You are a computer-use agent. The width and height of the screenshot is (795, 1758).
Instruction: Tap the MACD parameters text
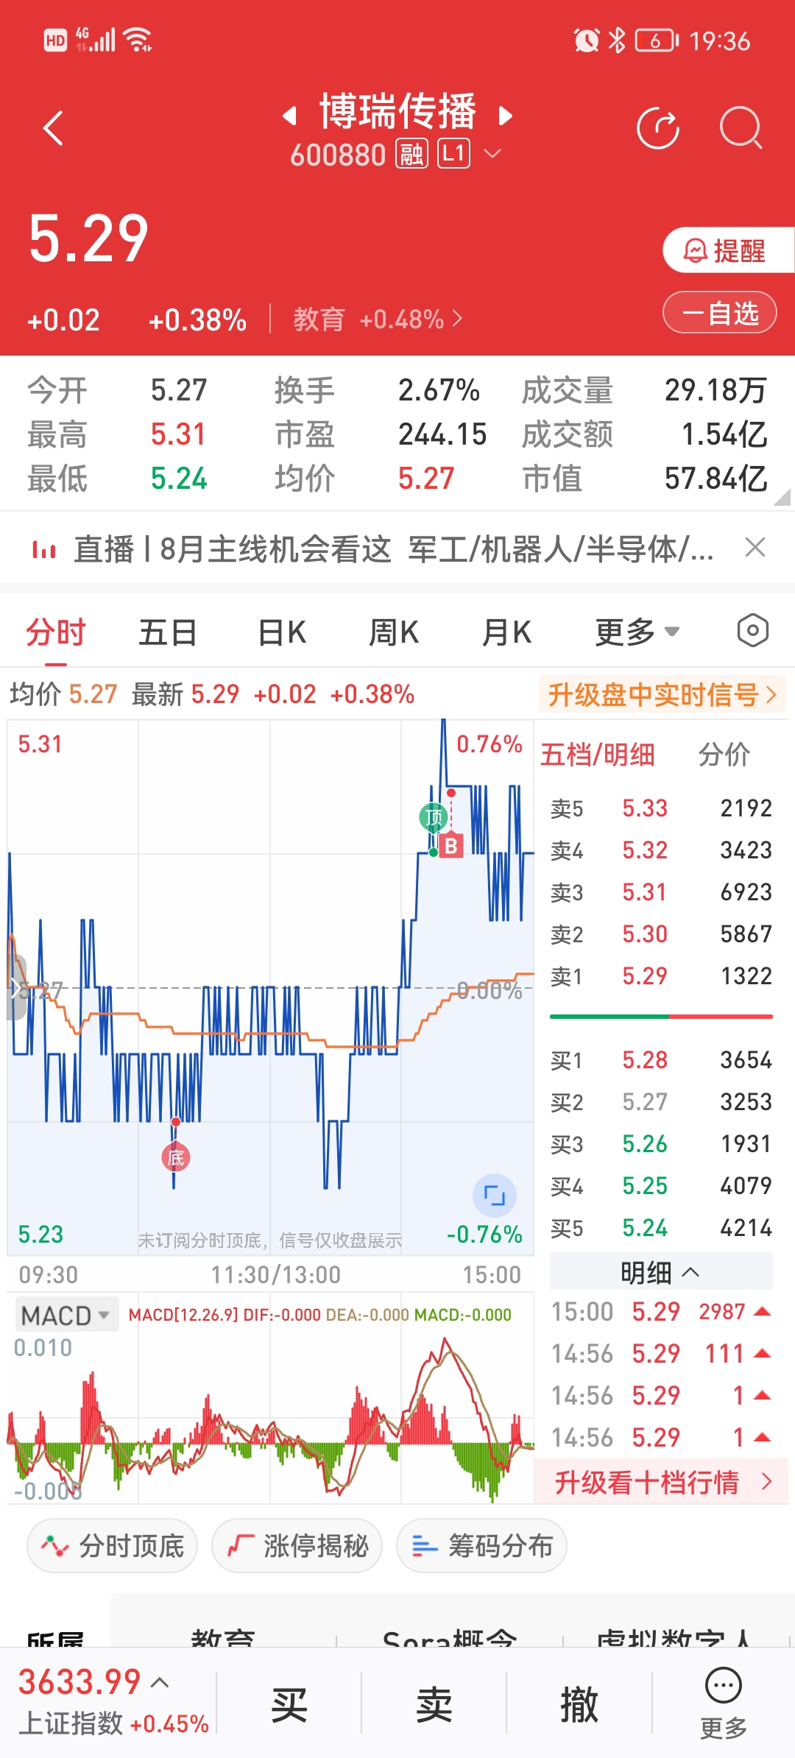tap(319, 1315)
